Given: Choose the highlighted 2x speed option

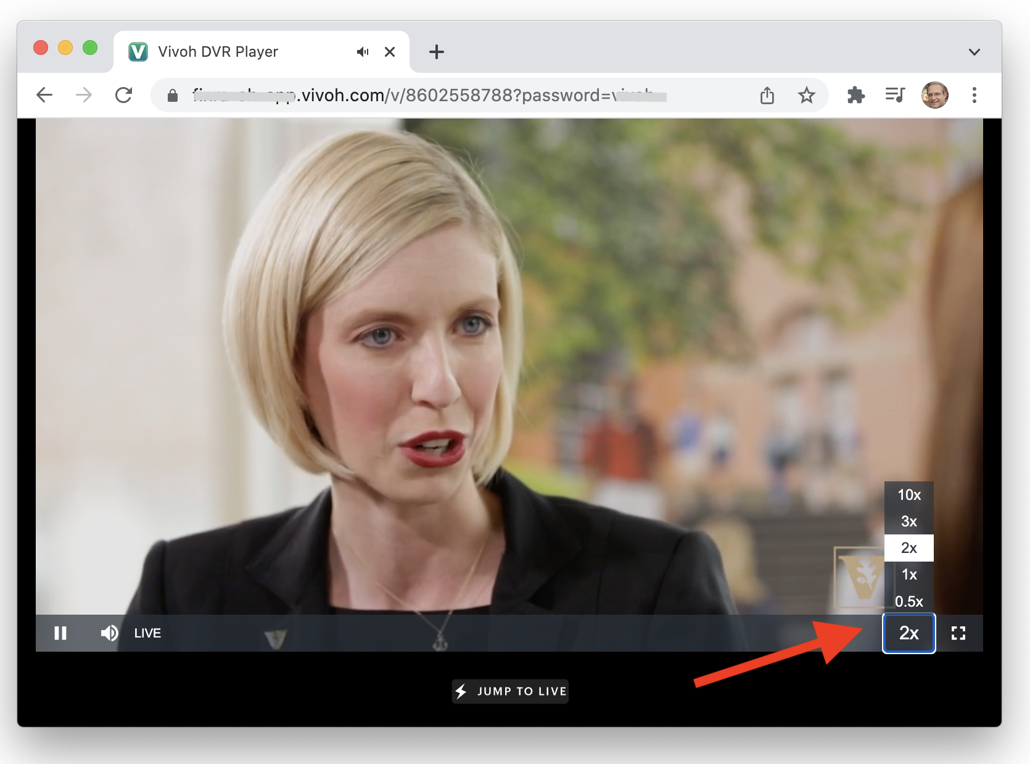Looking at the screenshot, I should pos(909,548).
